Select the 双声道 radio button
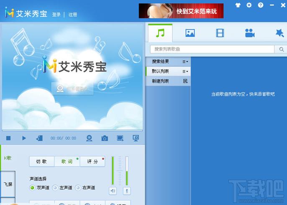The height and width of the screenshot is (205, 287). [32, 188]
